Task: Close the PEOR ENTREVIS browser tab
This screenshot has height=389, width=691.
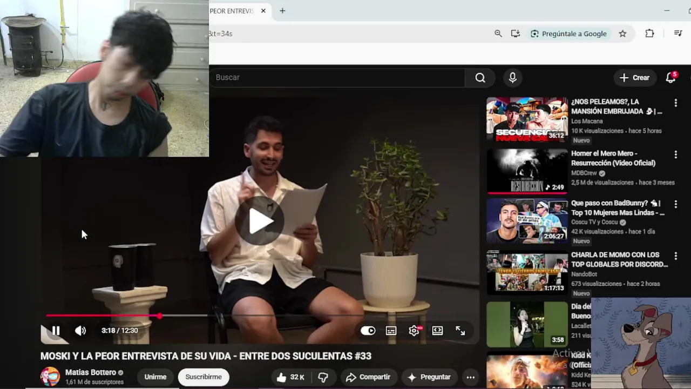Action: pos(263,11)
